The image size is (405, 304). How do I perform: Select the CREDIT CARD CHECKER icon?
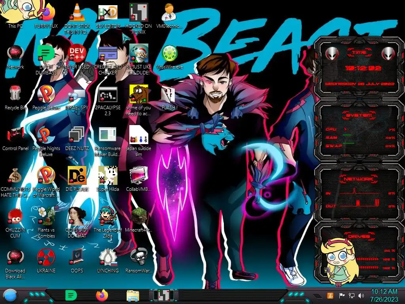pos(108,60)
